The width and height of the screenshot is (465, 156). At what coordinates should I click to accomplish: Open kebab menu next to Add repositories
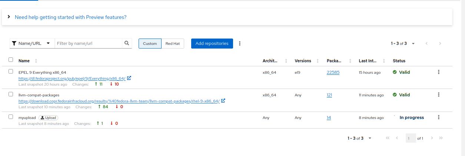tap(240, 43)
